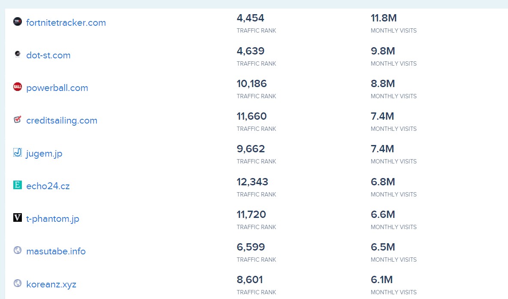This screenshot has height=299, width=508.
Task: Click the 4,454 traffic rank figure
Action: [250, 18]
